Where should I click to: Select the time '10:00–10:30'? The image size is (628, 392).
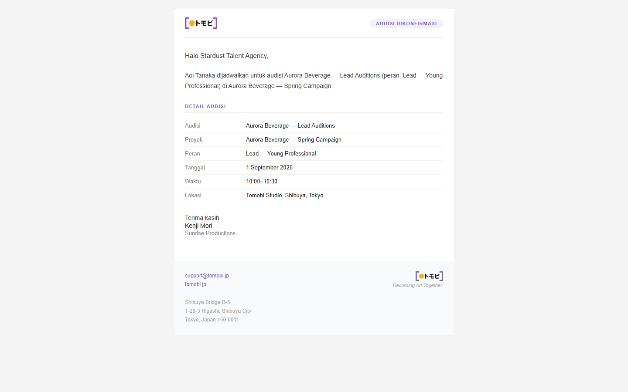(262, 181)
